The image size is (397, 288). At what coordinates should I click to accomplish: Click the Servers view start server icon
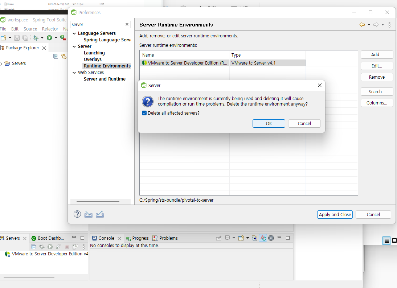coord(50,247)
